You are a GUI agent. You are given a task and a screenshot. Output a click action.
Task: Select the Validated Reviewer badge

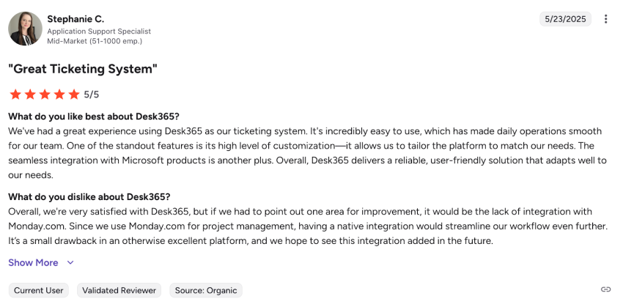[119, 290]
